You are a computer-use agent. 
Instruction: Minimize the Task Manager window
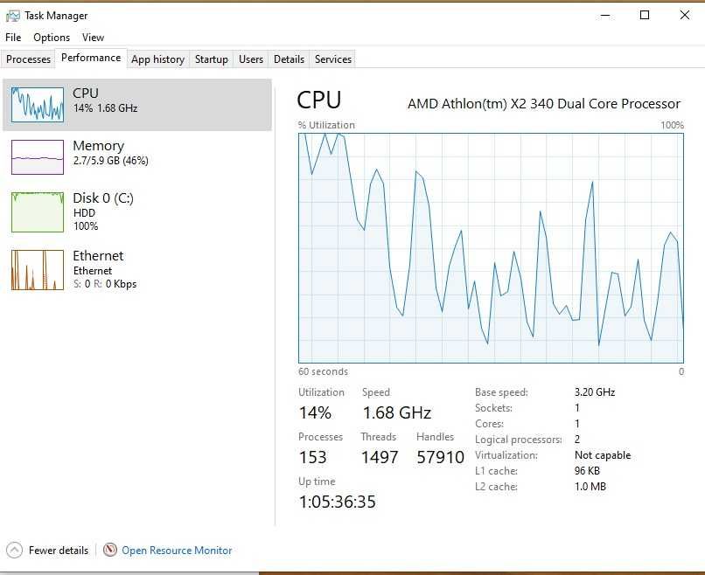click(x=605, y=15)
